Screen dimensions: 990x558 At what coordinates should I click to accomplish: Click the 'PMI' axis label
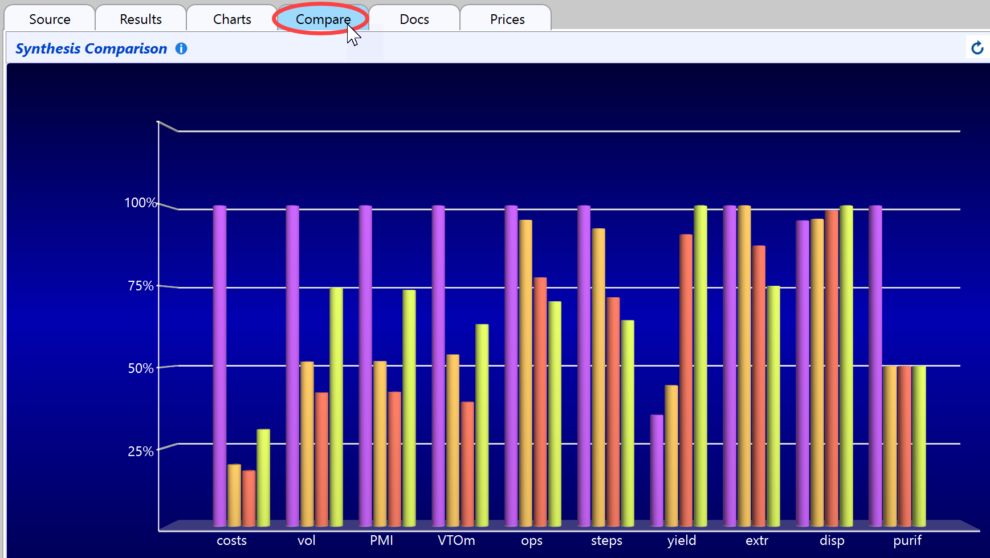pos(381,540)
